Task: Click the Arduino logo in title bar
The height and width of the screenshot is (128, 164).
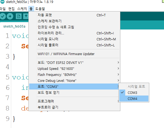Action: [x=2, y=2]
